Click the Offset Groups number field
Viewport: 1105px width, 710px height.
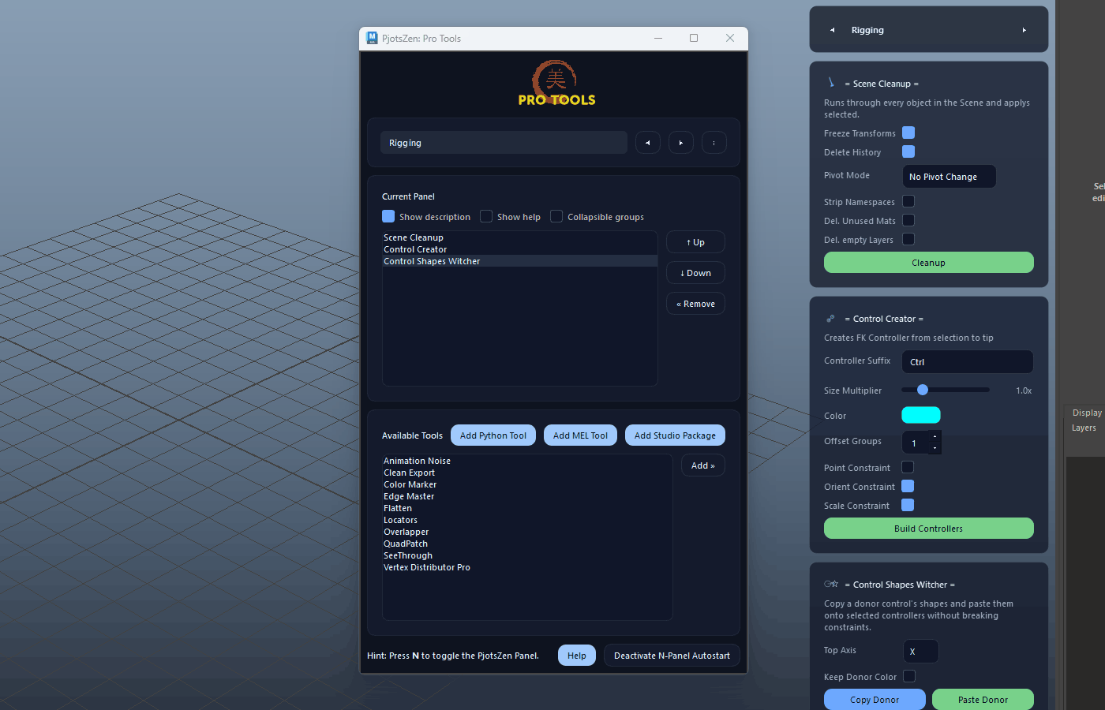[916, 443]
